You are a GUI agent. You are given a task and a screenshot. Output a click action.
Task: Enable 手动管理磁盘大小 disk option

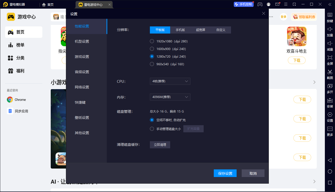pyautogui.click(x=152, y=129)
